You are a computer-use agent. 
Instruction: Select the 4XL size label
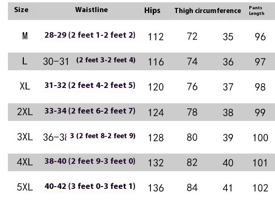25,162
